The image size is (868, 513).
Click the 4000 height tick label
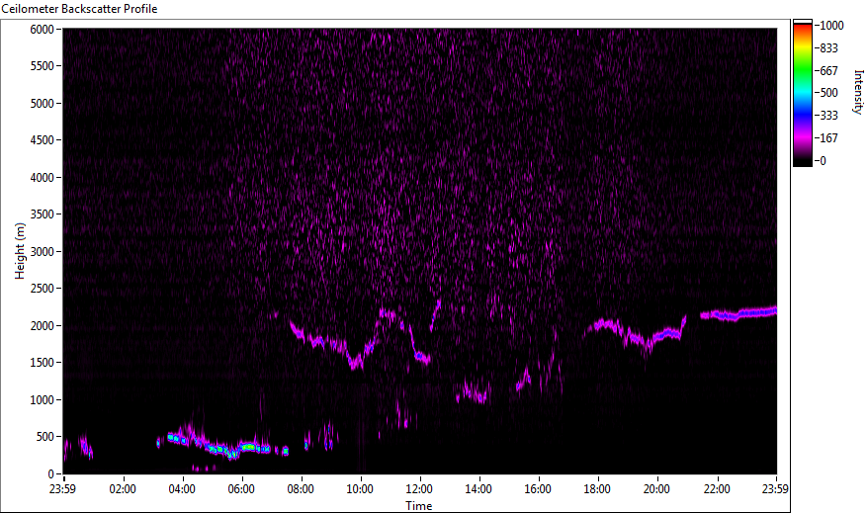[x=43, y=178]
